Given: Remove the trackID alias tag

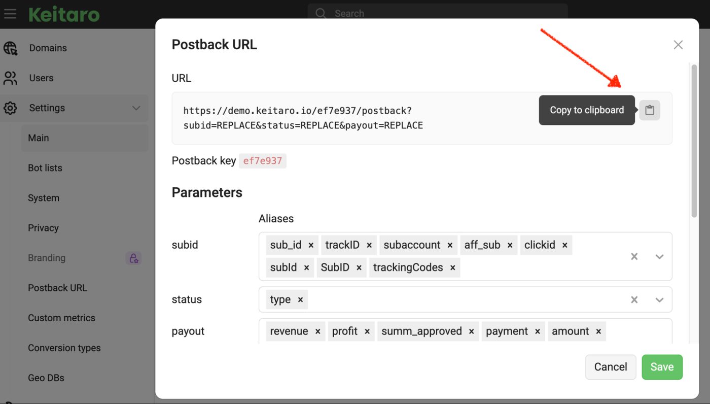Looking at the screenshot, I should [x=369, y=245].
